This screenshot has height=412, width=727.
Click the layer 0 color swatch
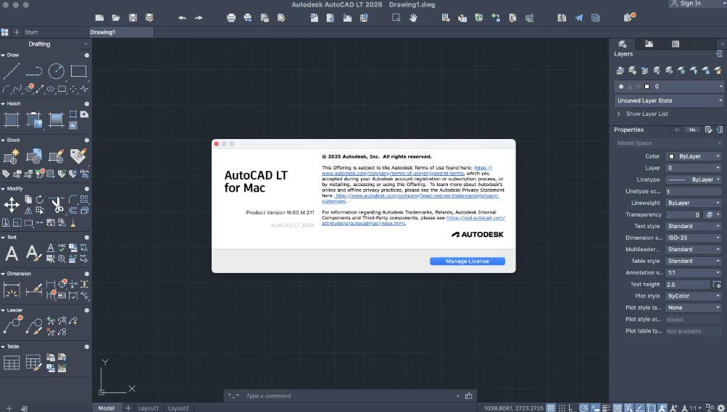(647, 87)
